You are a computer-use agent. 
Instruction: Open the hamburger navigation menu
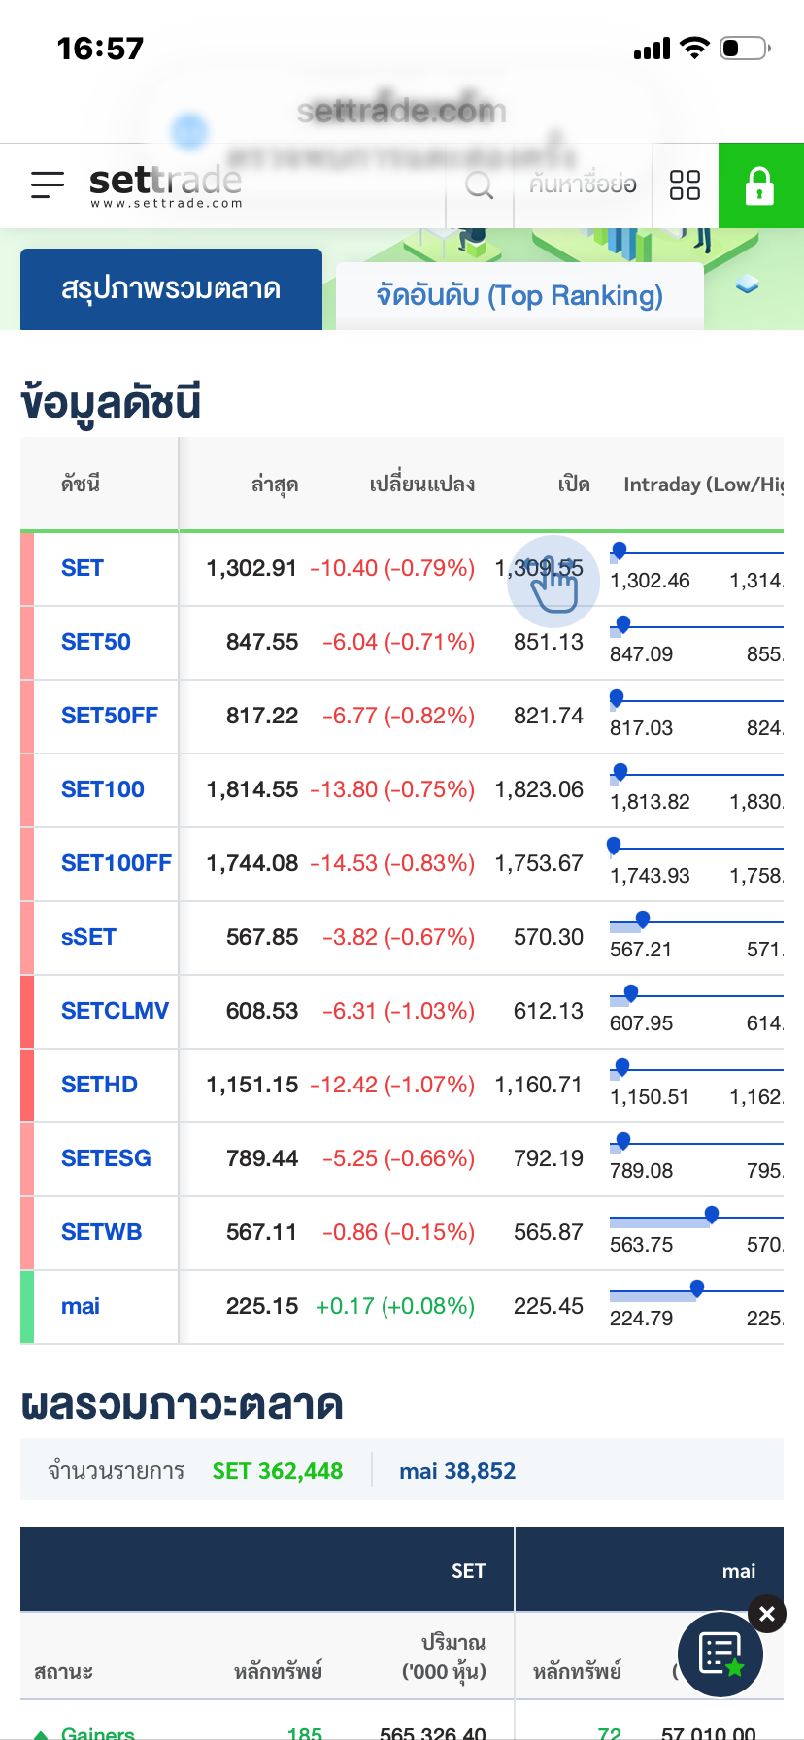[47, 184]
